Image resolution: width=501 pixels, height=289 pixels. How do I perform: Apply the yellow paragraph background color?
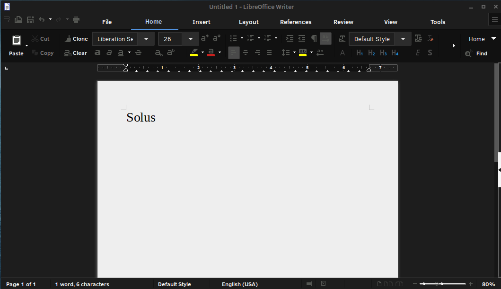[303, 53]
